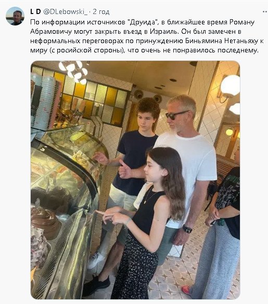Screen dimensions: 268x304
Task: Click the man's sunglasses in the photo
Action: [x=176, y=114]
